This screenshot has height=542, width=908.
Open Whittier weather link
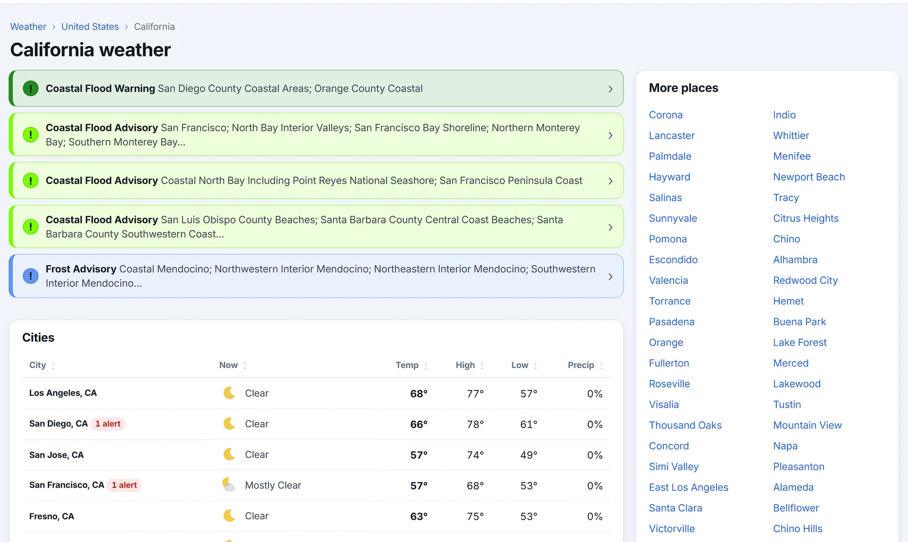tap(791, 136)
